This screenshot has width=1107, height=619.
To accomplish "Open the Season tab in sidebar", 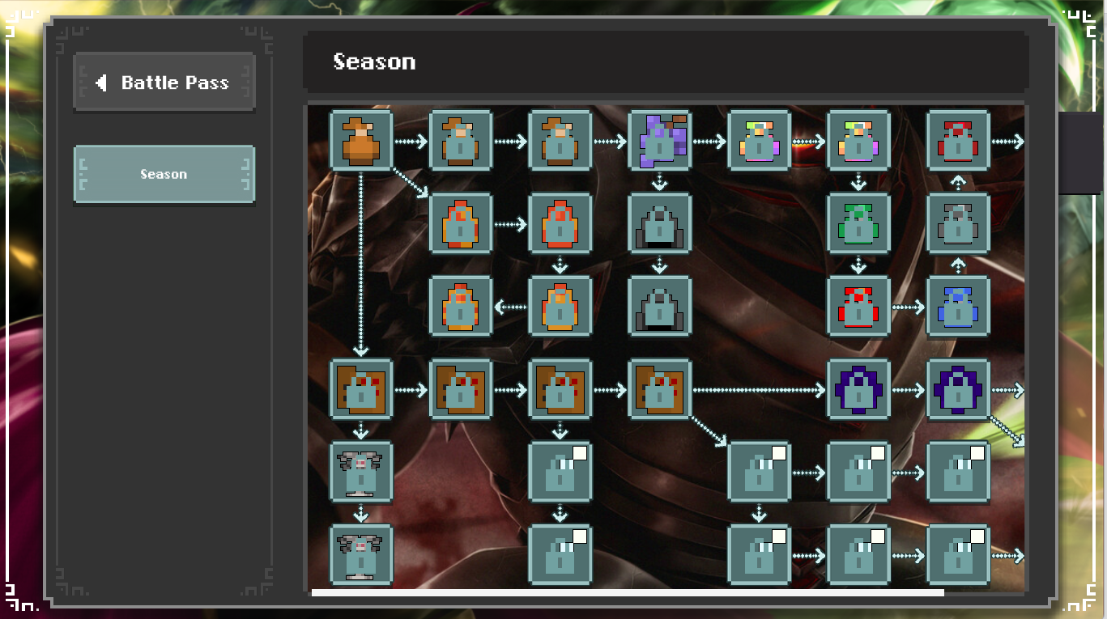I will (x=164, y=174).
